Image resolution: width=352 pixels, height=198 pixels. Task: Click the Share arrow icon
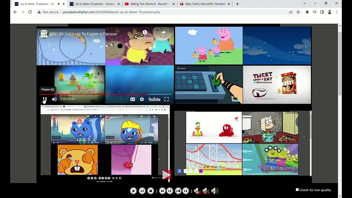[x=163, y=32]
